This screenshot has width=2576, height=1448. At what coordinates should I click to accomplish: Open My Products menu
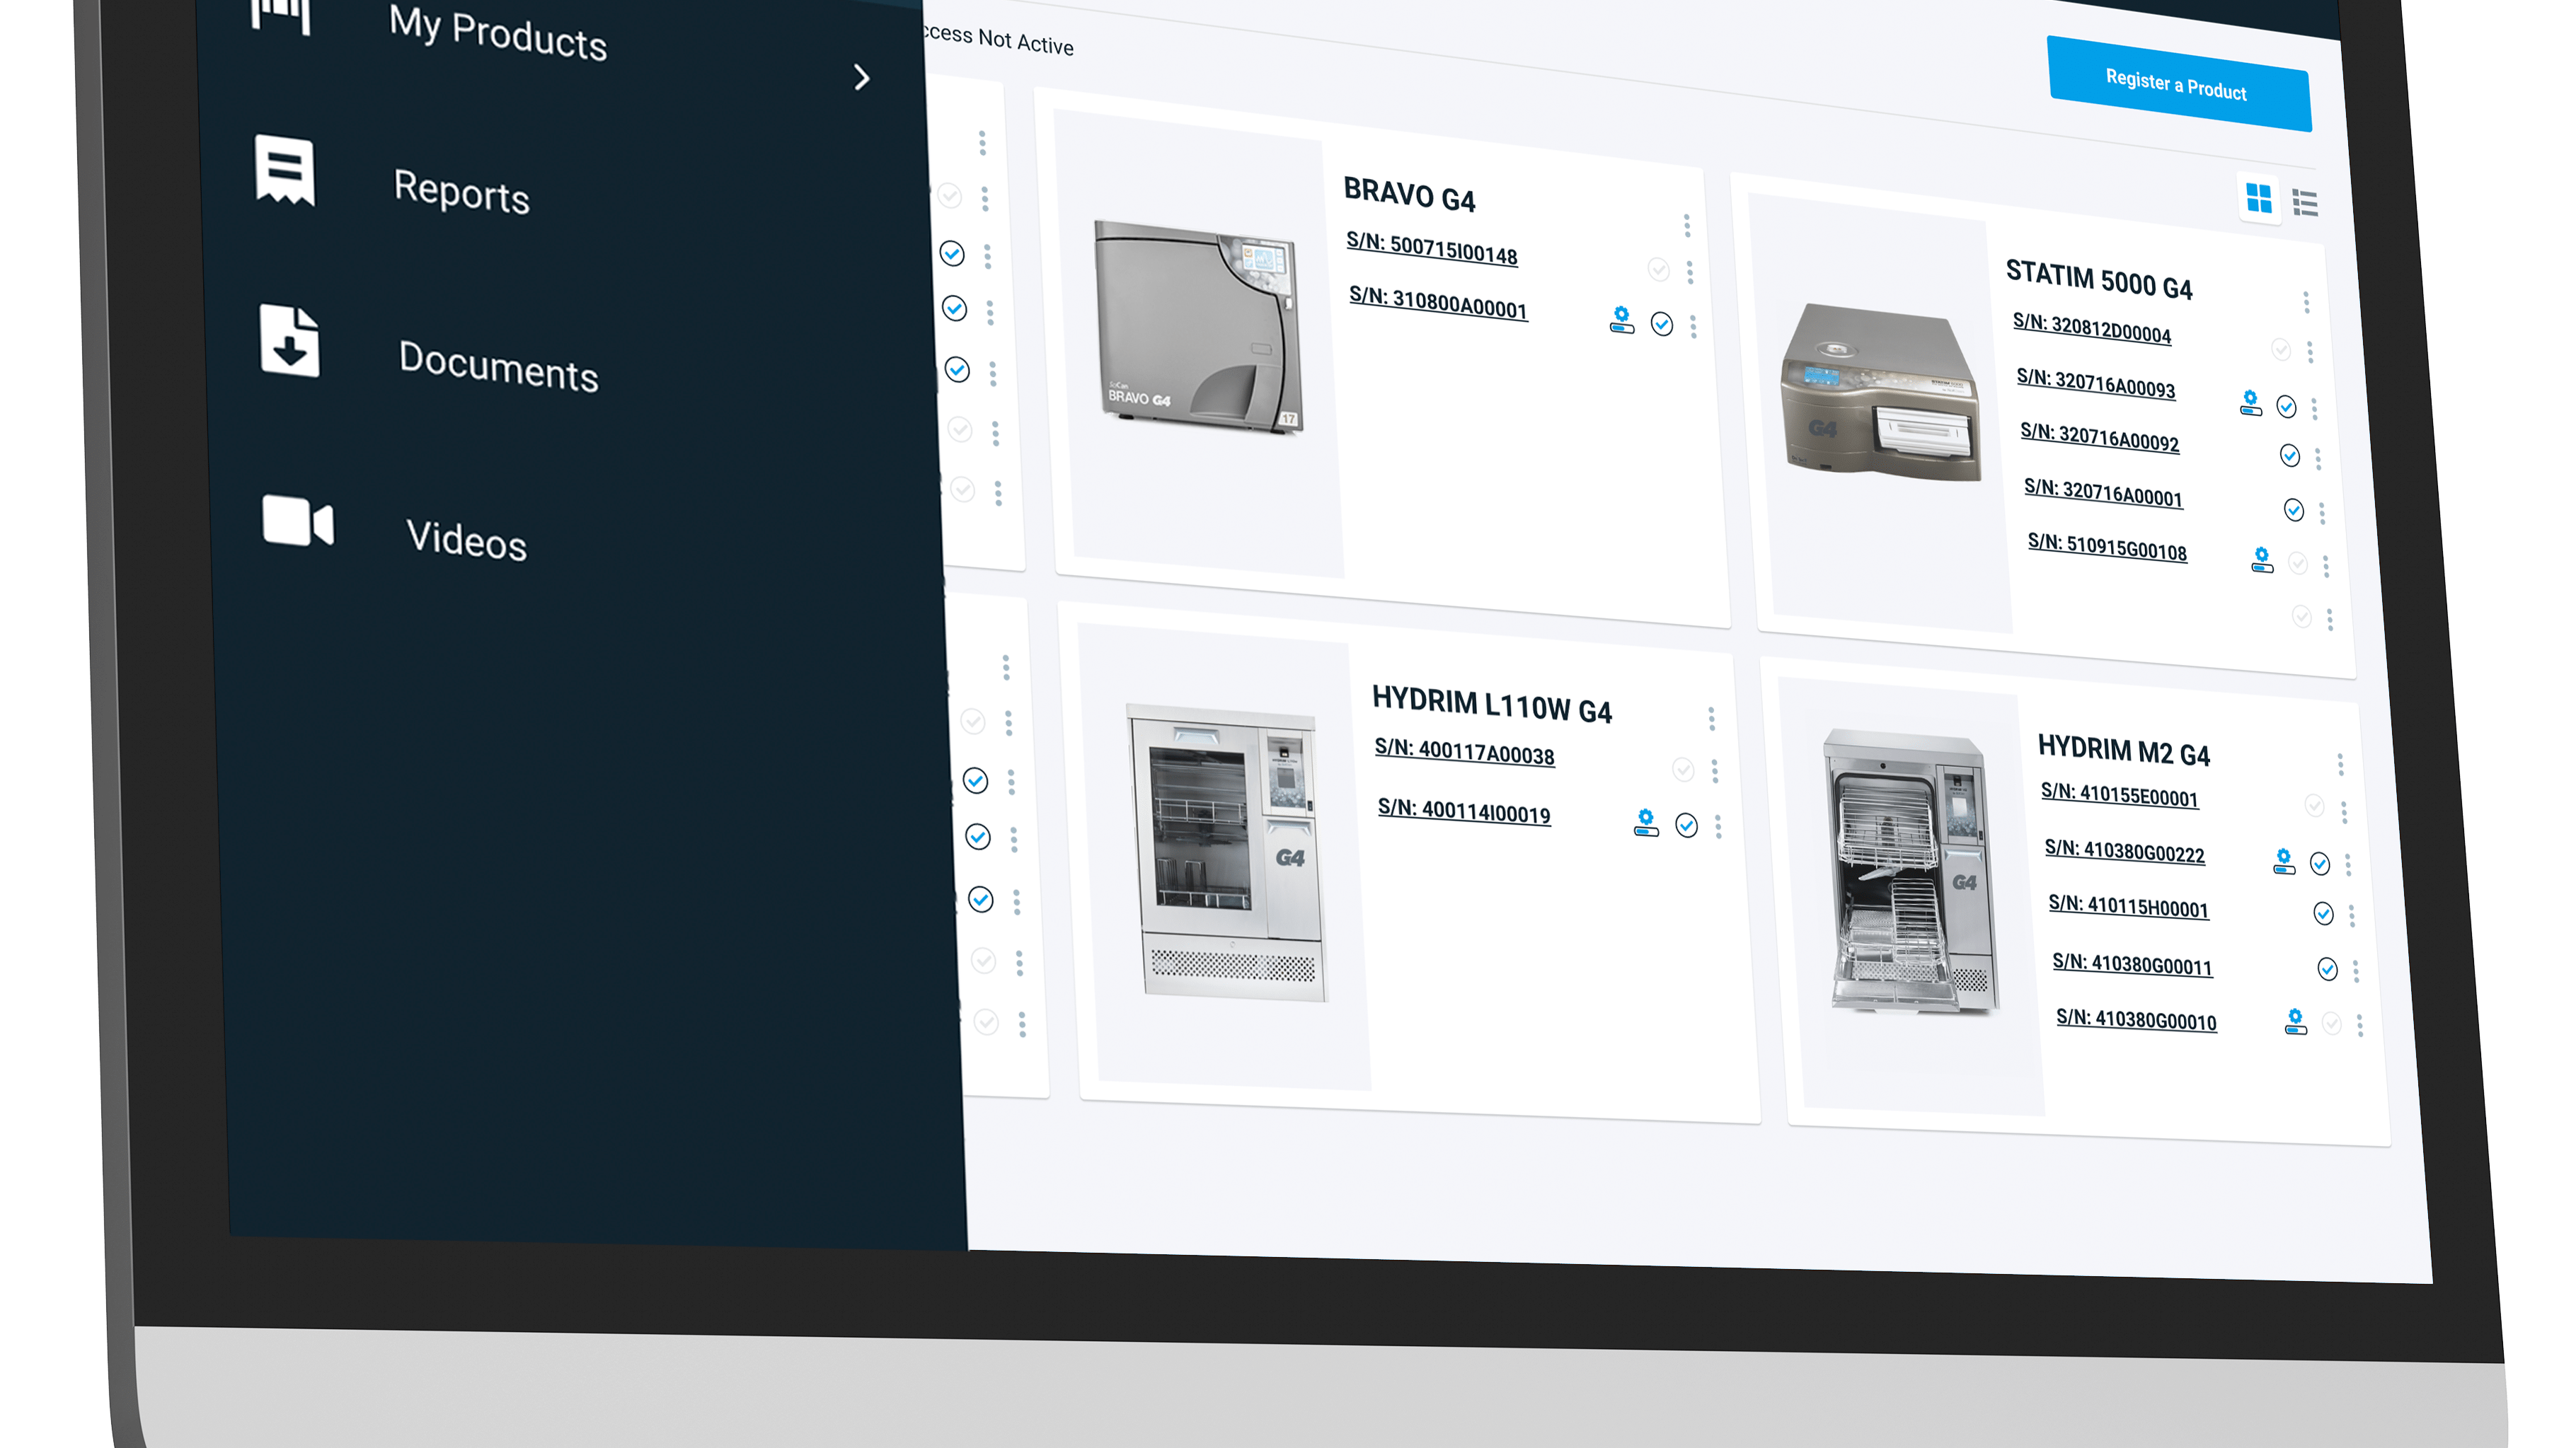click(x=498, y=33)
